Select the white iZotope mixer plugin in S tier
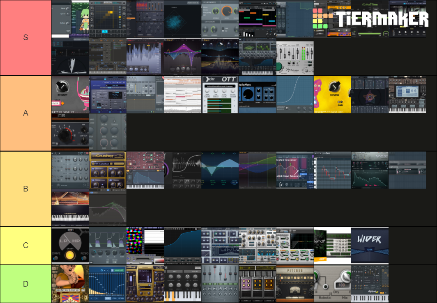The width and height of the screenshot is (437, 303). tap(294, 57)
